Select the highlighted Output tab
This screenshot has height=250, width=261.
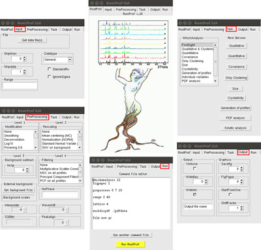coord(243,152)
